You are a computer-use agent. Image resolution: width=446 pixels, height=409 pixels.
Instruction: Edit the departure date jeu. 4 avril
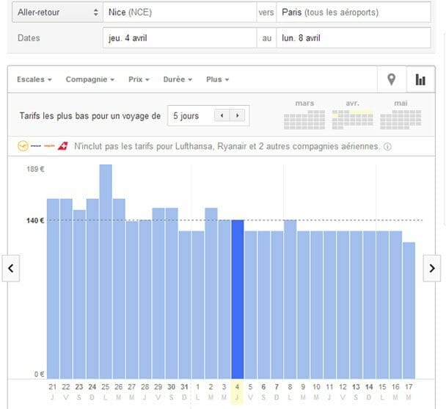tap(179, 38)
